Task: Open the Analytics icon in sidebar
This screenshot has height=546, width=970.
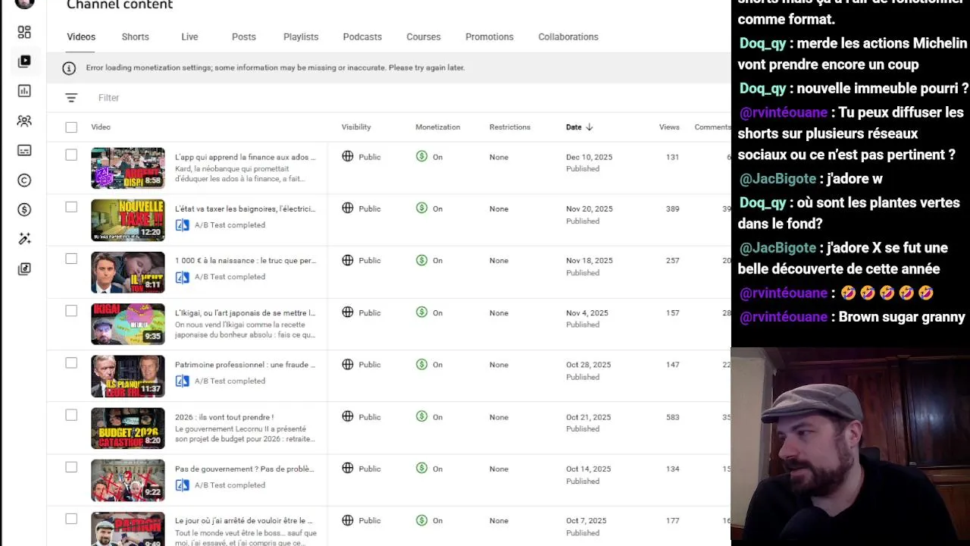Action: coord(24,91)
